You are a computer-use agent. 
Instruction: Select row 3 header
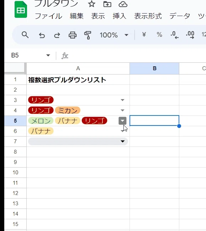pyautogui.click(x=15, y=100)
